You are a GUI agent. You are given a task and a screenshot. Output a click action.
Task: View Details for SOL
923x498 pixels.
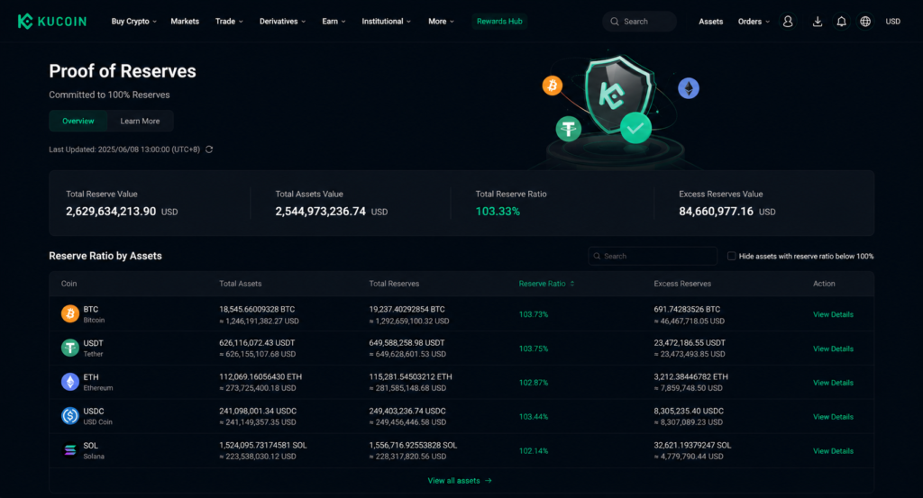833,451
